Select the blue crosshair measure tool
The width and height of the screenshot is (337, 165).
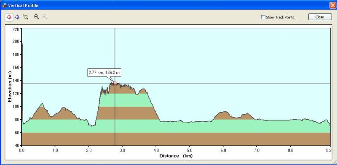17,17
